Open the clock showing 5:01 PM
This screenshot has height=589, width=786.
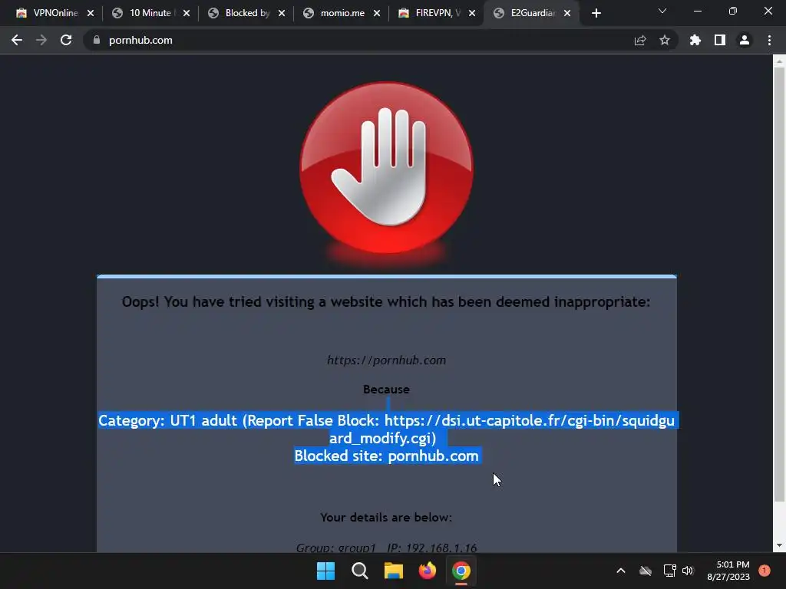[728, 571]
